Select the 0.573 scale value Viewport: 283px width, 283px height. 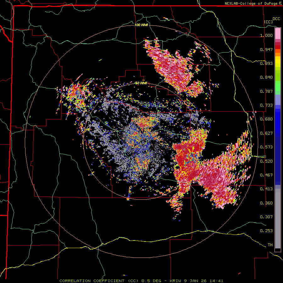(266, 147)
